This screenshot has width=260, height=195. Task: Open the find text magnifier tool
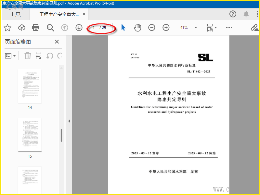50,28
